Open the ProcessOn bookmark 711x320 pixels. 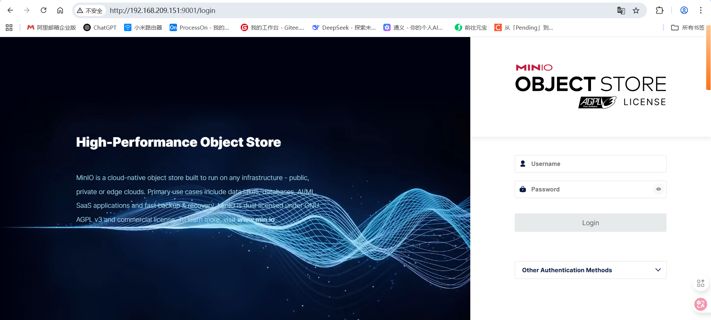199,27
